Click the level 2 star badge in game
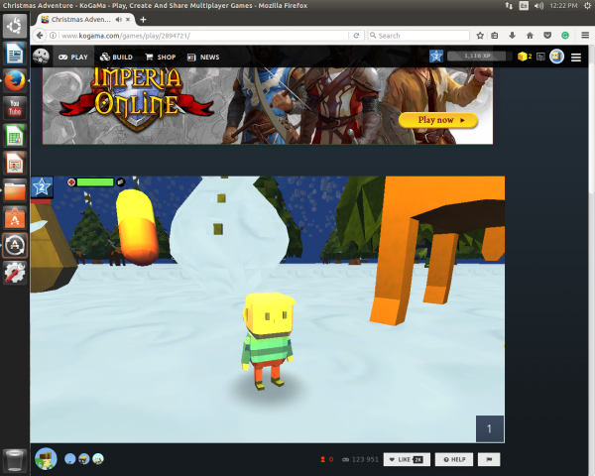 point(42,186)
